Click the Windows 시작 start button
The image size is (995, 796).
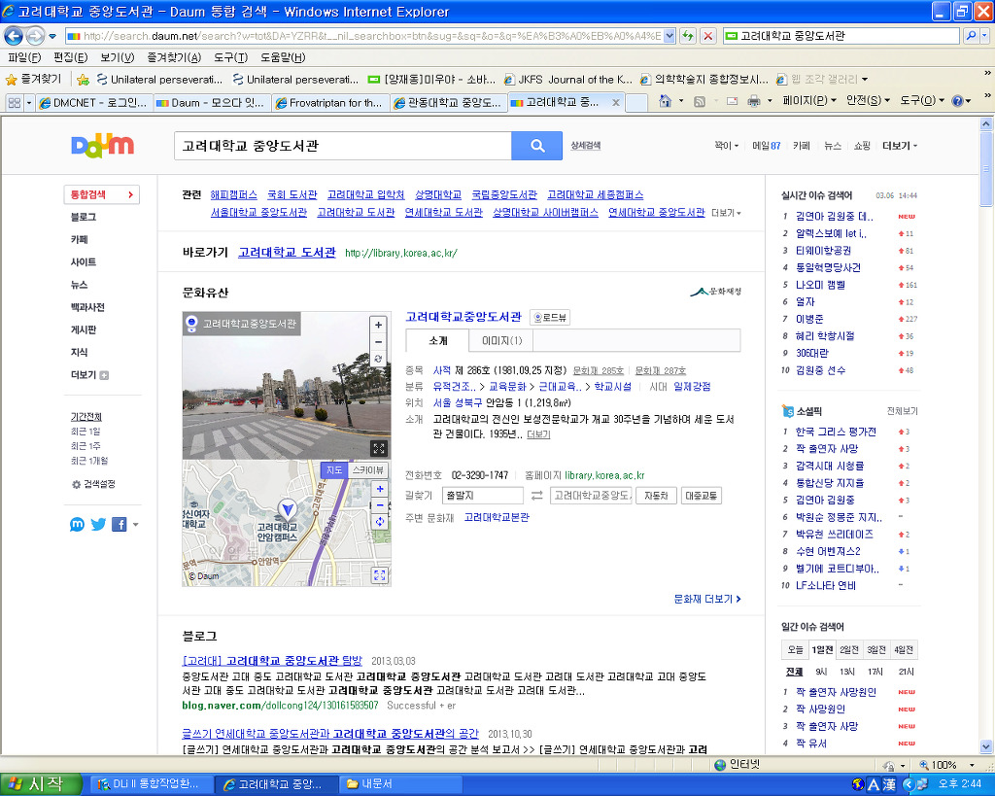point(41,784)
